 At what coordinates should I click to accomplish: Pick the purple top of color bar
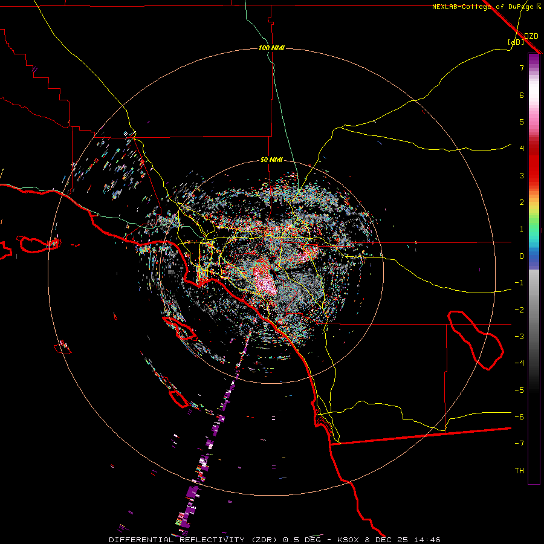click(x=534, y=59)
